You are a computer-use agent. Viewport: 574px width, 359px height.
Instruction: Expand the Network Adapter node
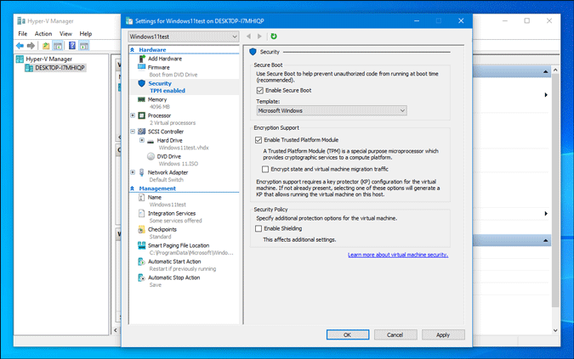133,172
